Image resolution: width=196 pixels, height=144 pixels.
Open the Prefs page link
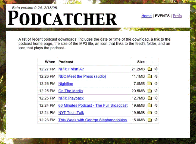(177, 16)
